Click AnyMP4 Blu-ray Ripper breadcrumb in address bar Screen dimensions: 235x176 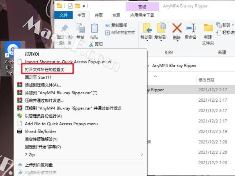click(x=174, y=66)
